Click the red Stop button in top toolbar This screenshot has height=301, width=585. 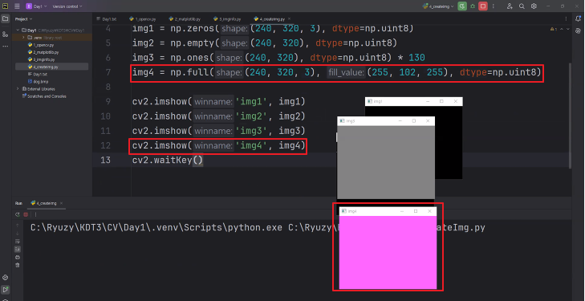pyautogui.click(x=483, y=6)
